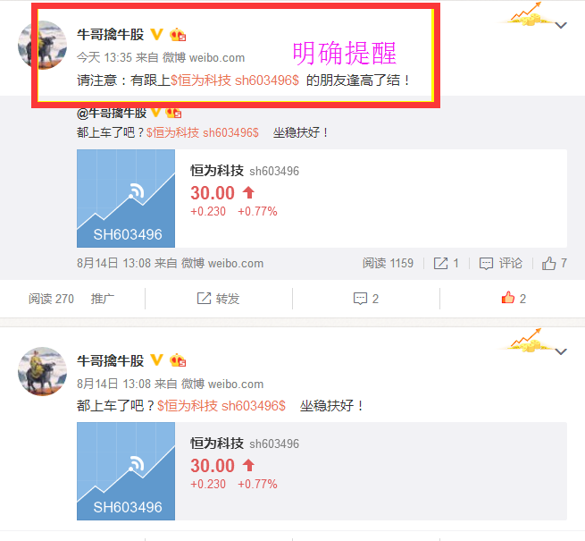Open SH603496 stock chart thumbnail in second post
This screenshot has height=541, width=585.
coord(126,471)
